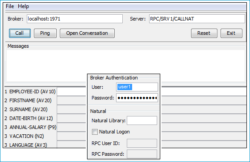Viewport: 250px width, 162px height.
Task: Focus the Broker address field
Action: [x=75, y=19]
